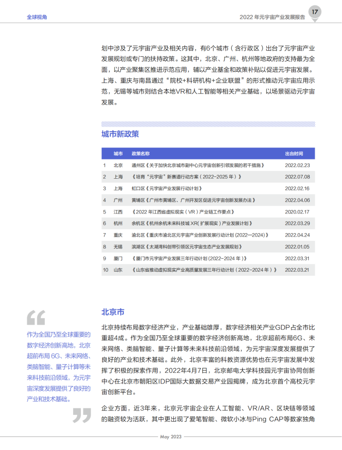The image size is (342, 450).
Task: Select the 广州 黄埔区 policy row
Action: click(x=208, y=200)
